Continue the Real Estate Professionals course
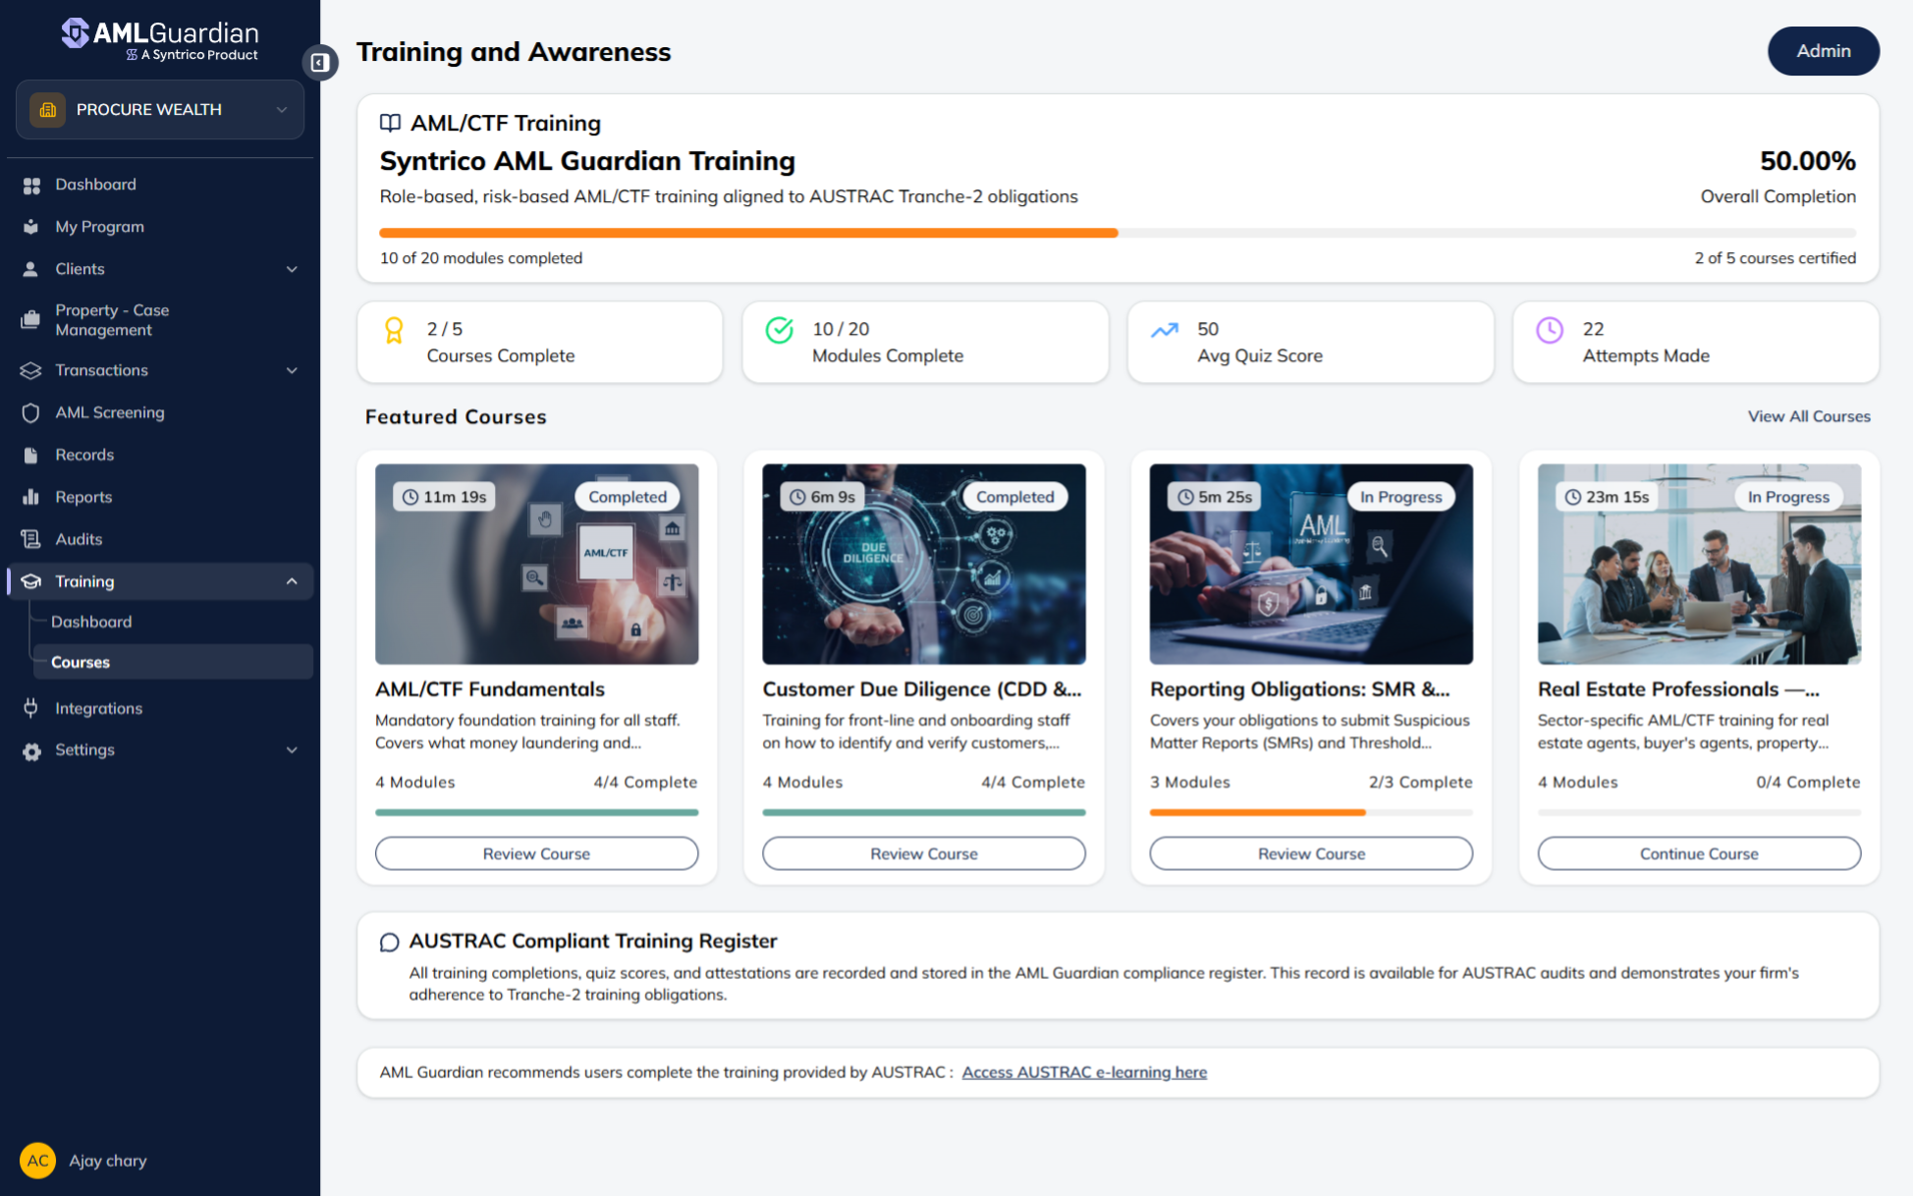The height and width of the screenshot is (1196, 1913). [1699, 853]
